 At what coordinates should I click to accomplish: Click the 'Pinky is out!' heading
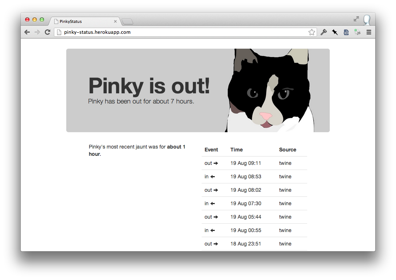pos(149,86)
